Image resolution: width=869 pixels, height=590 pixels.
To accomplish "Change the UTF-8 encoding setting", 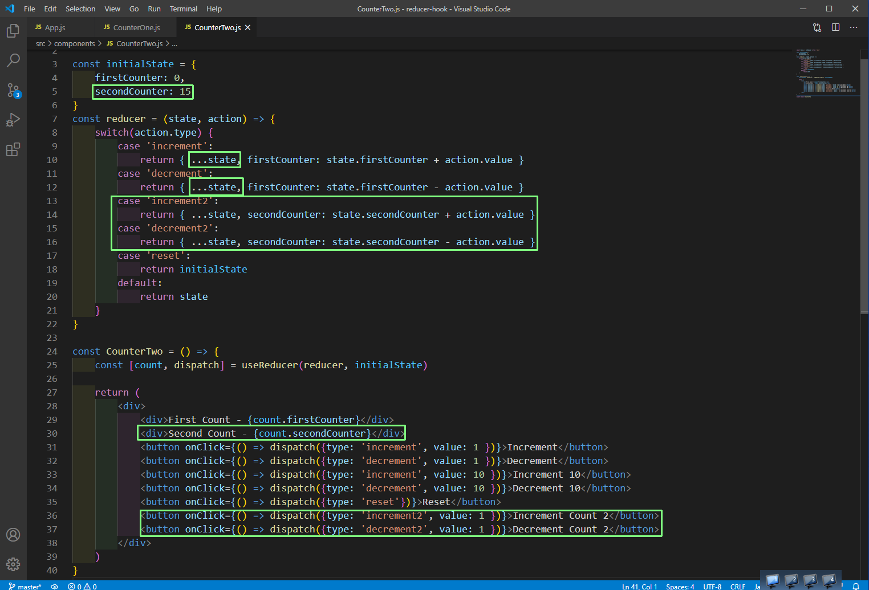I will (712, 586).
